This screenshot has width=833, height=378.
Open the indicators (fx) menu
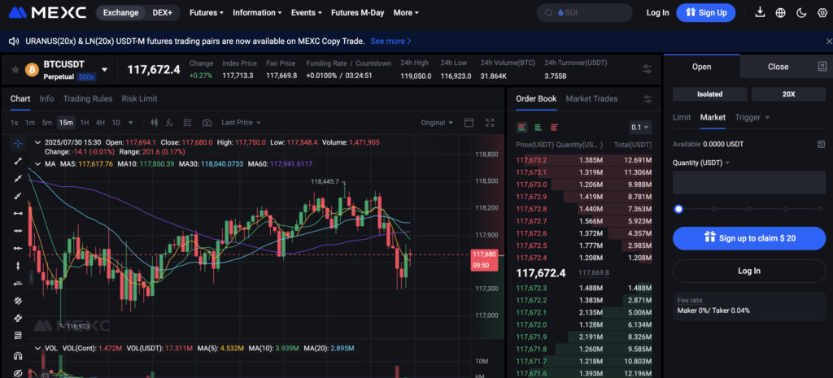pos(169,123)
